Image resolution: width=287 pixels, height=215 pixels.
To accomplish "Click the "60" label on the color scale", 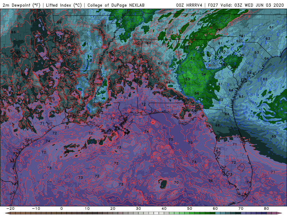I will (x=215, y=209).
